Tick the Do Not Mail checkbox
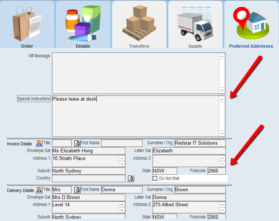 click(x=155, y=178)
